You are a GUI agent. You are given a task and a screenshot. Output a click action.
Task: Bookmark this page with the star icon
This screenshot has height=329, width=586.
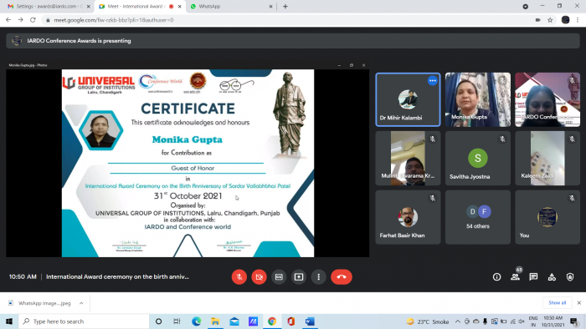tap(550, 20)
